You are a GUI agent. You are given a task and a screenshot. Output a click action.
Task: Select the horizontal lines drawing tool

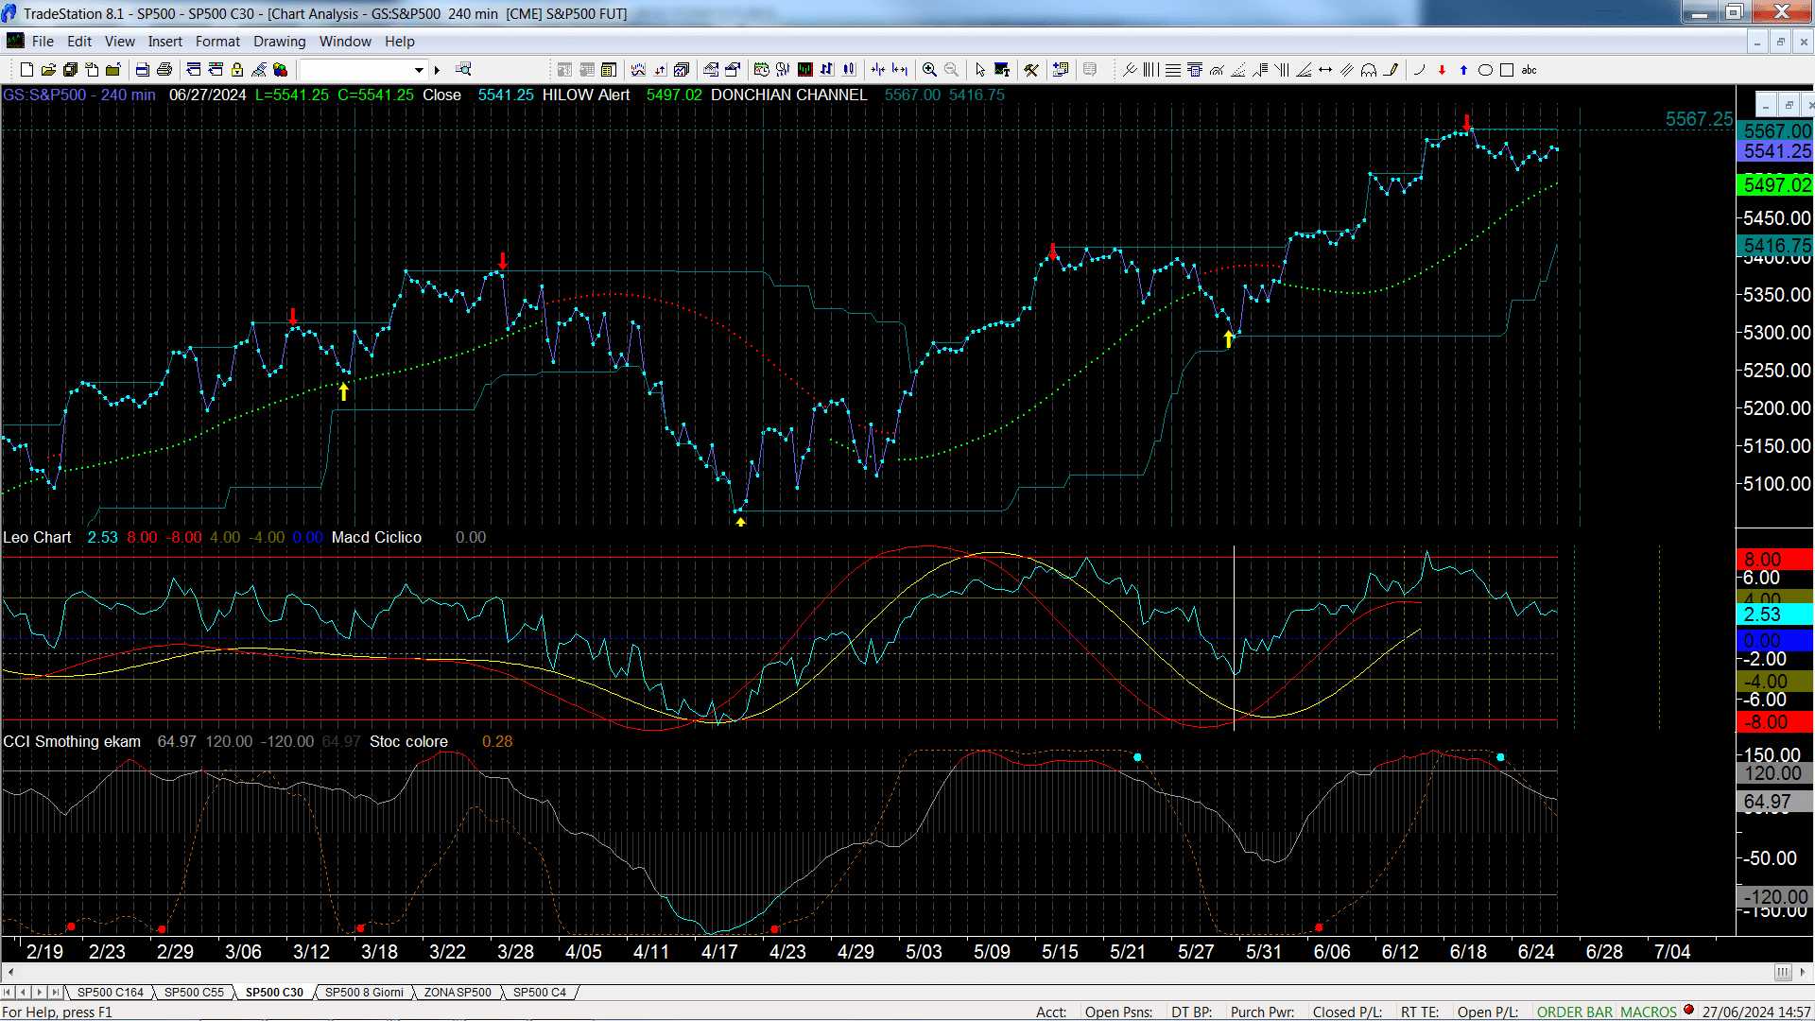(x=1173, y=70)
